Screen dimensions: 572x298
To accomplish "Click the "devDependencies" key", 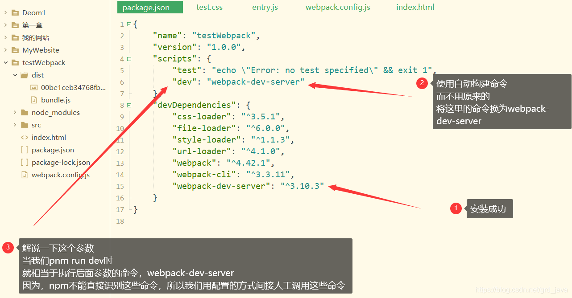I will [x=195, y=105].
